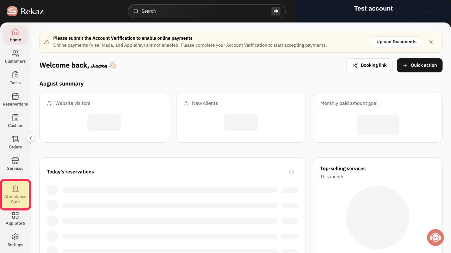
Task: Open the App Store section
Action: click(15, 219)
